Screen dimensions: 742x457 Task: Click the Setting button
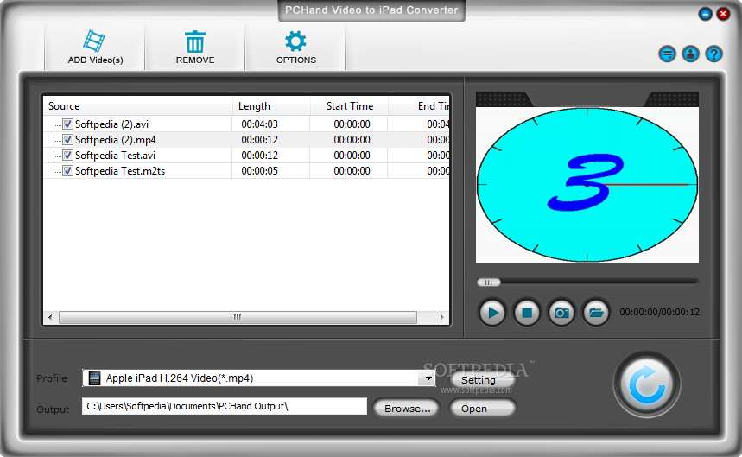coord(482,380)
